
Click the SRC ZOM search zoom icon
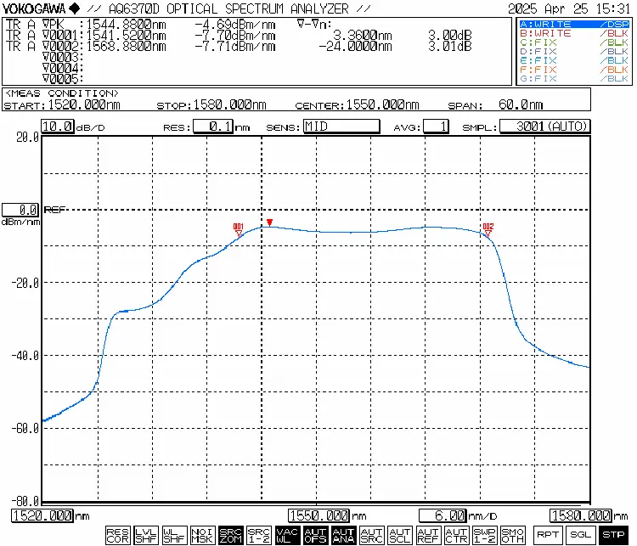click(230, 535)
